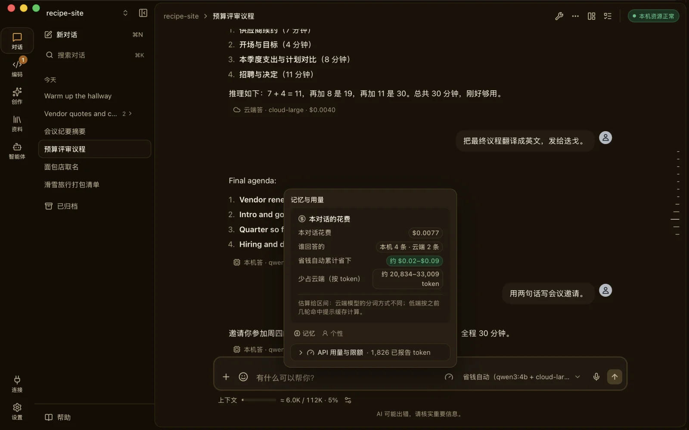Open context settings sliders icon

tap(348, 400)
